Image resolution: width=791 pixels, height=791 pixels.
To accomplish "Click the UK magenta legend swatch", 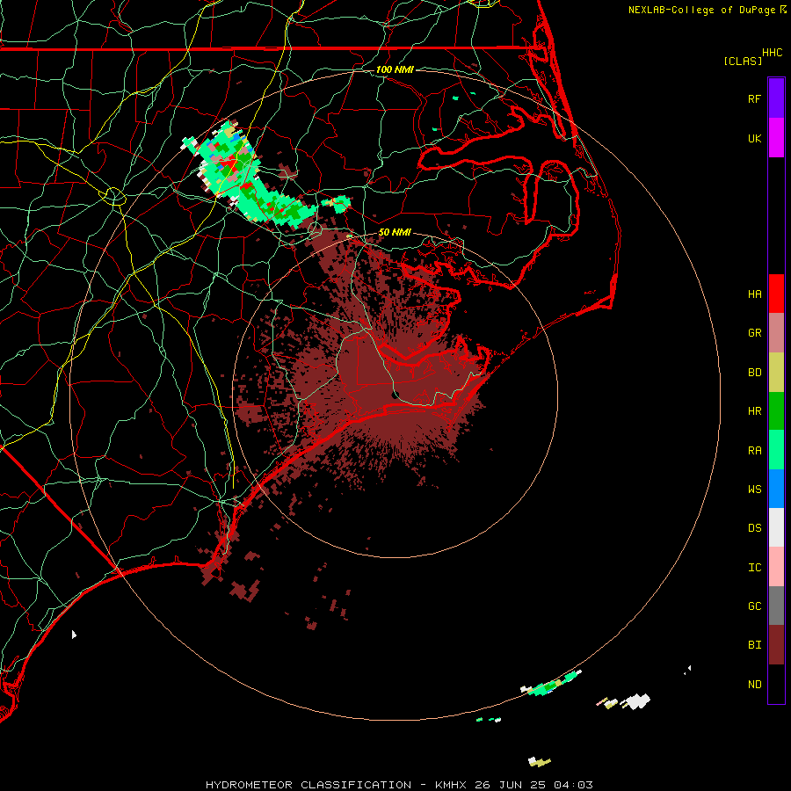I will click(x=776, y=138).
